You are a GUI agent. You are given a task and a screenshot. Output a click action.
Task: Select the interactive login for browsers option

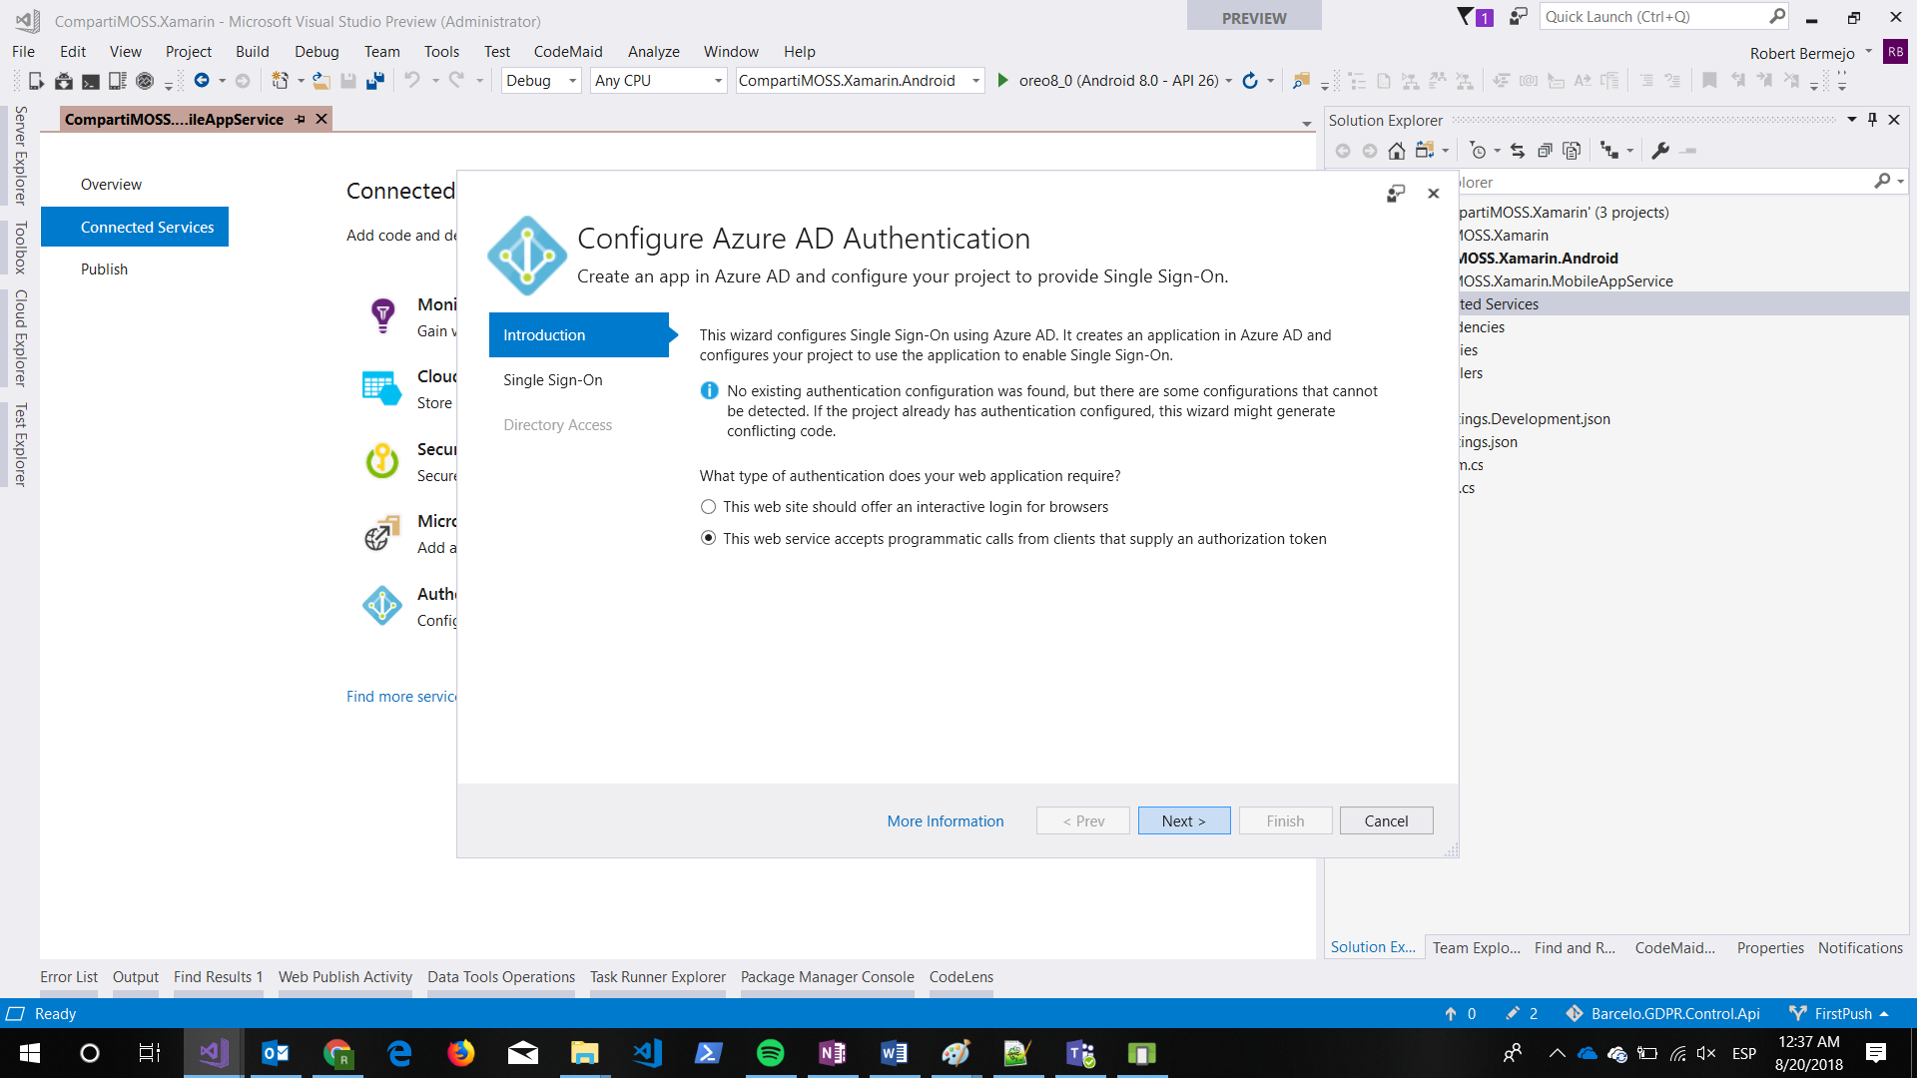coord(708,506)
